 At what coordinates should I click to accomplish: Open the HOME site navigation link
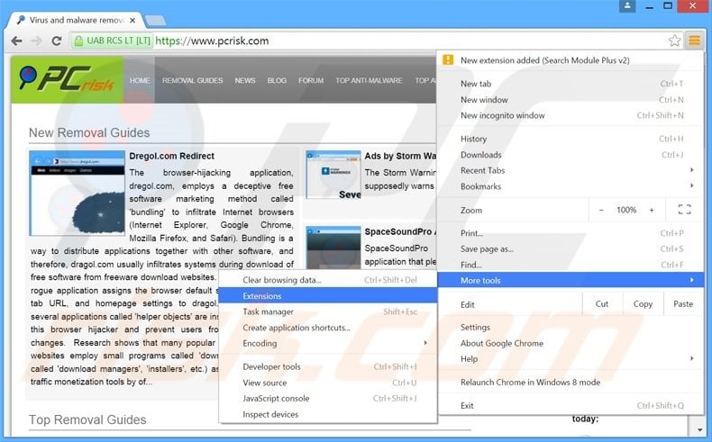[140, 80]
